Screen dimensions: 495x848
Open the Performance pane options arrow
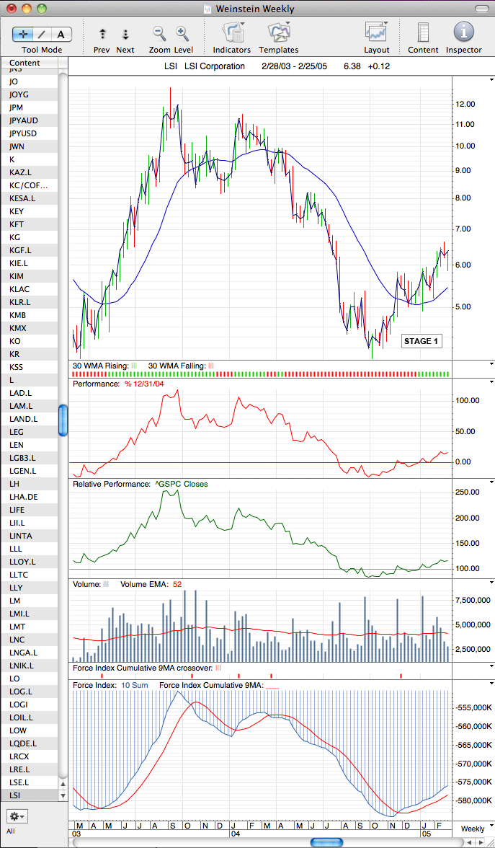(491, 383)
